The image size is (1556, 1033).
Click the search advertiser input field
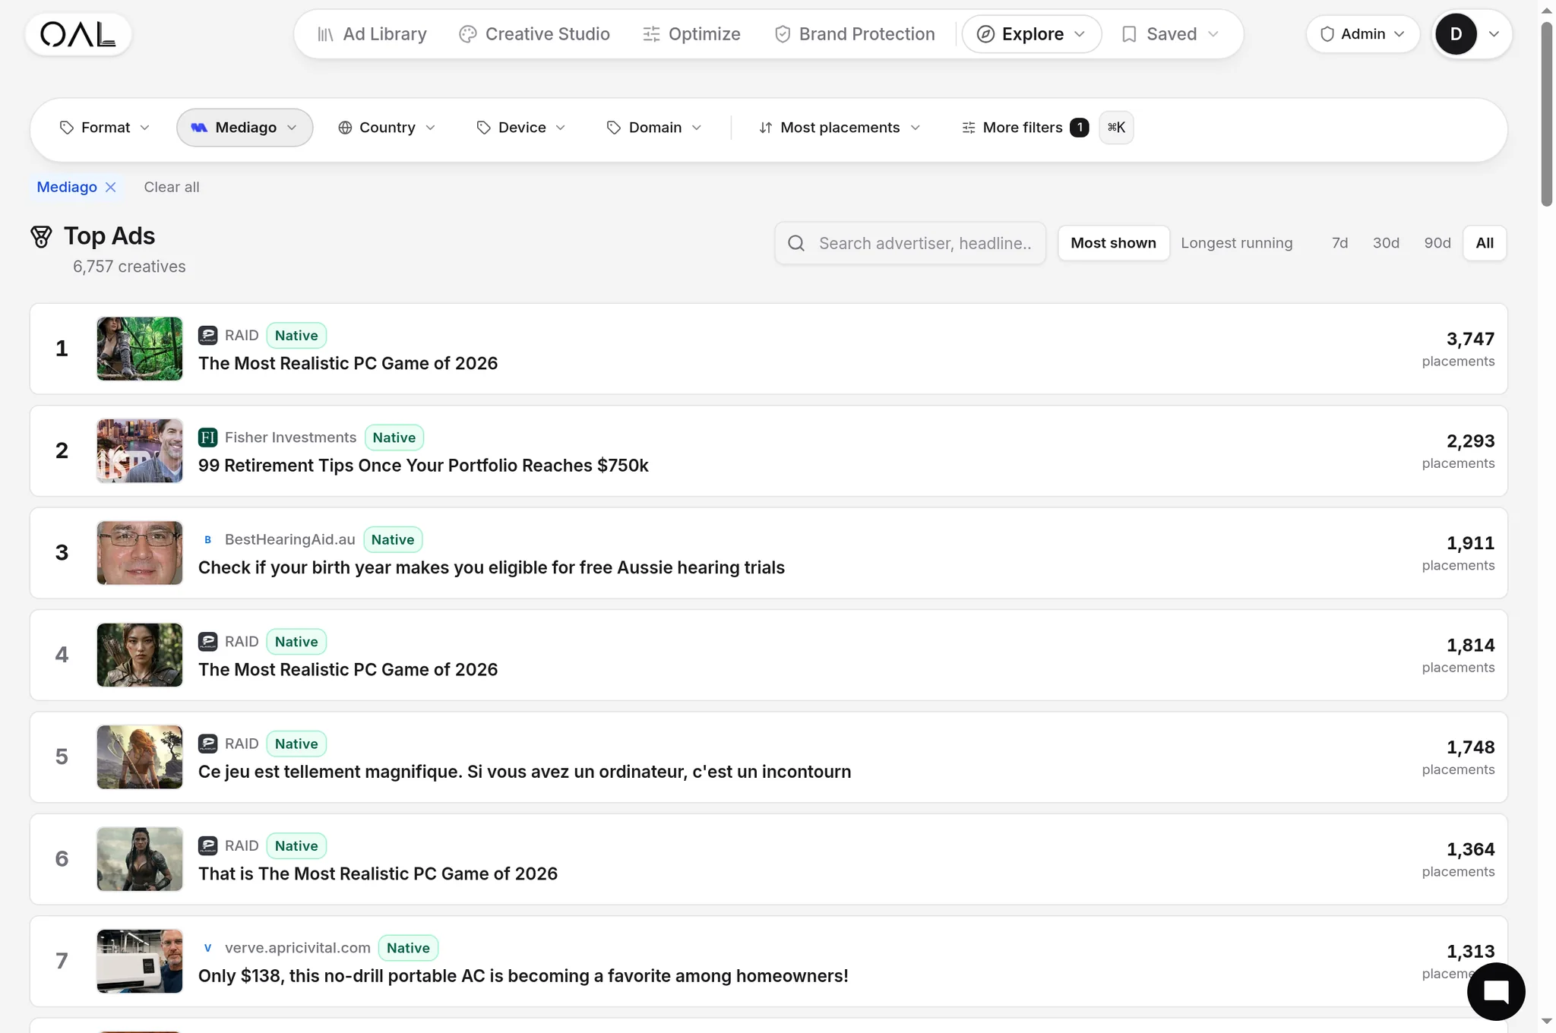[910, 243]
